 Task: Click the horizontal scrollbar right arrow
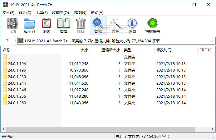pos(213,129)
